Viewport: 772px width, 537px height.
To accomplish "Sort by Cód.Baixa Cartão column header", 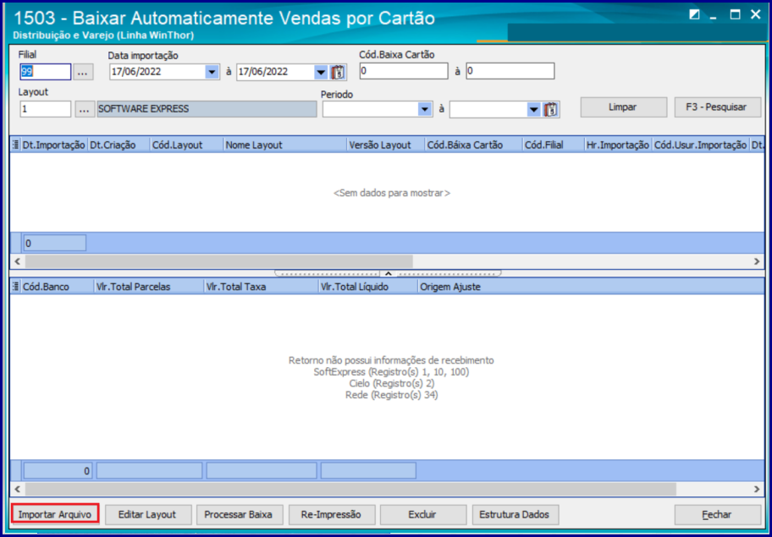I will [x=474, y=145].
